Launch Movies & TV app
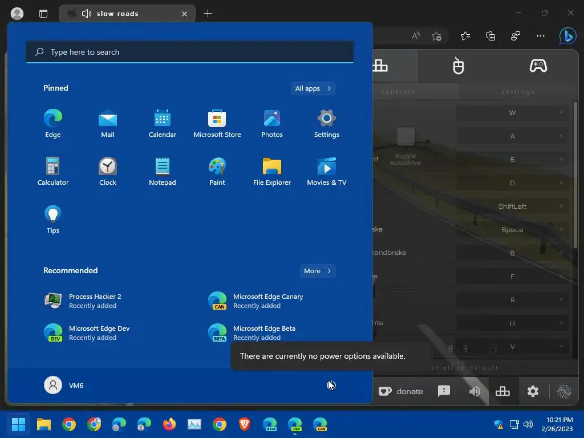This screenshot has height=438, width=584. 327,171
